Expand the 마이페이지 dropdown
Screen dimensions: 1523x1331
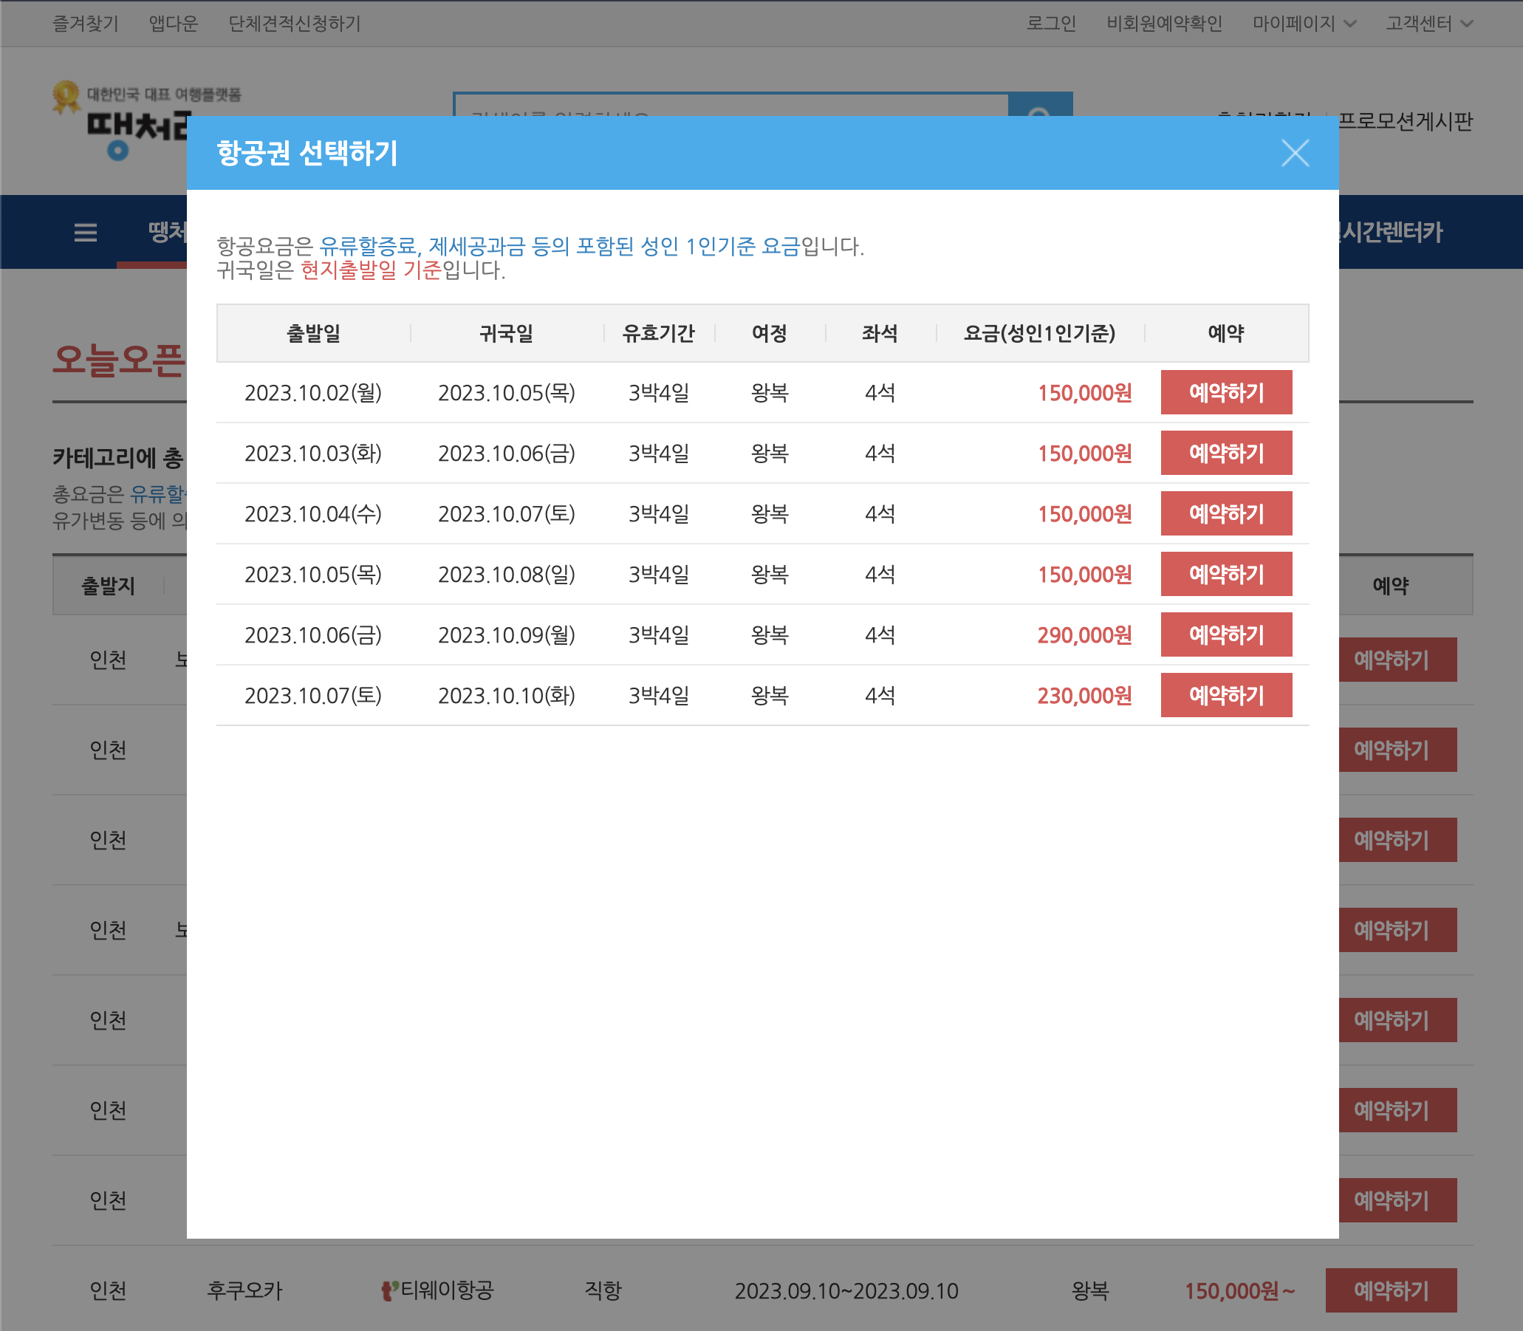(x=1304, y=24)
